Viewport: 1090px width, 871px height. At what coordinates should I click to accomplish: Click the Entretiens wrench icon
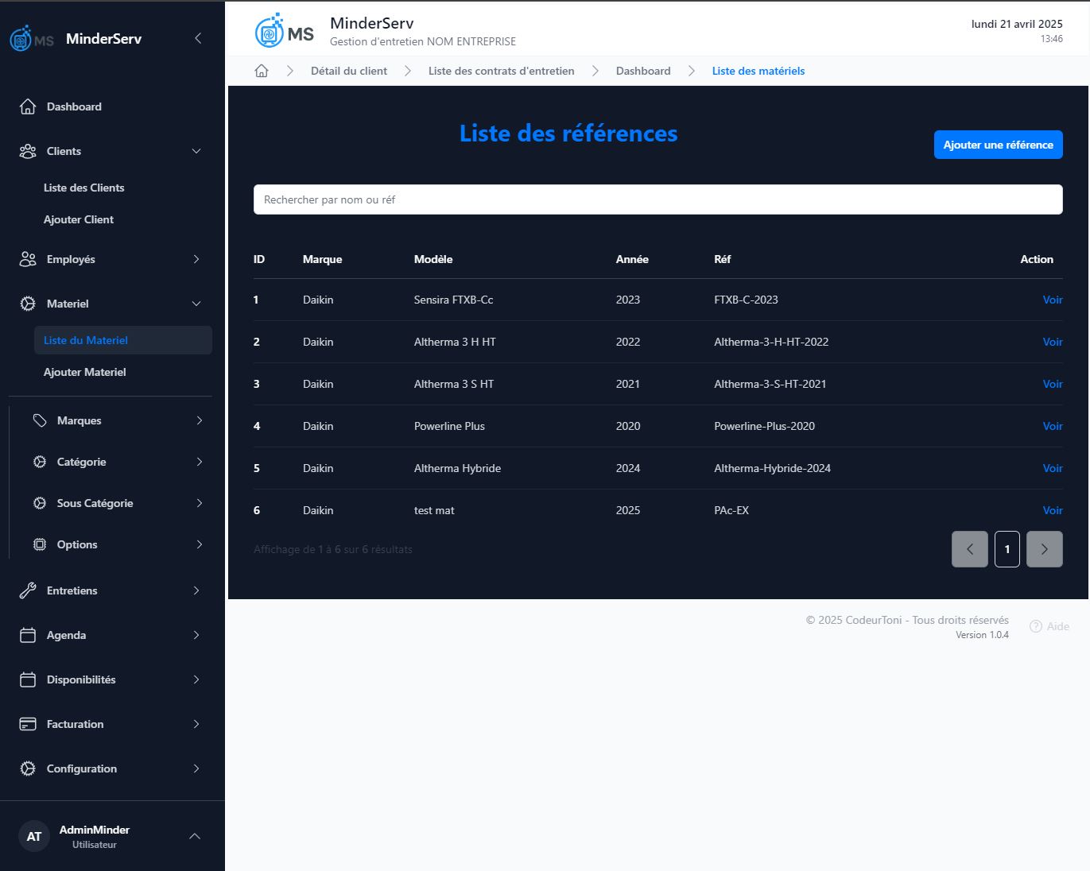[x=28, y=590]
